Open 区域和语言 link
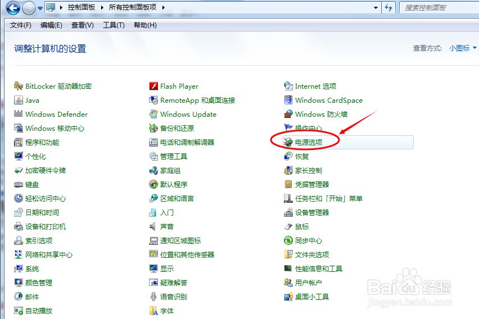 point(177,198)
